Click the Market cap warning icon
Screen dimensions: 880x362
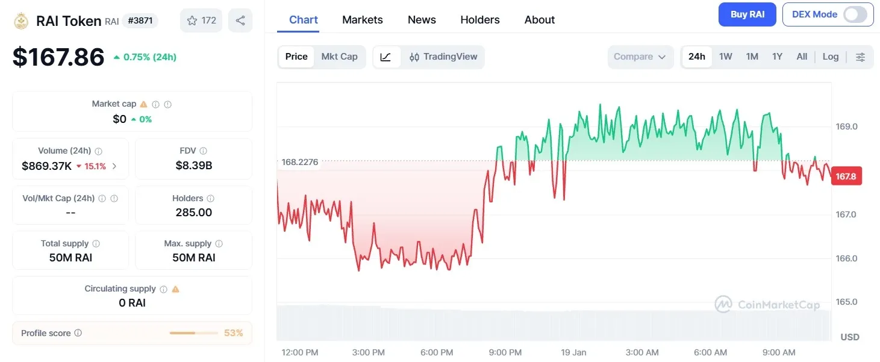pos(143,104)
